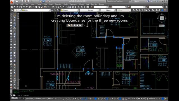Click the command line wrench customize icon
This screenshot has height=101, width=179.
[11, 95]
